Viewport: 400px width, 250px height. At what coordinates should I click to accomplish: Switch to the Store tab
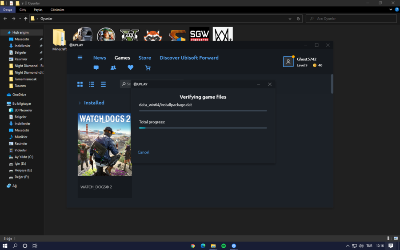[x=144, y=58]
